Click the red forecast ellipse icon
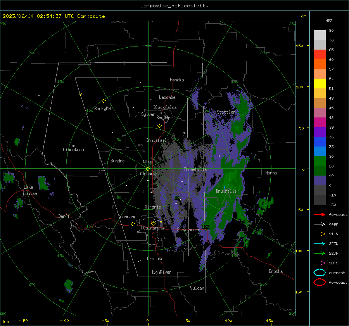Image resolution: width=349 pixels, height=326 pixels. pos(320,282)
